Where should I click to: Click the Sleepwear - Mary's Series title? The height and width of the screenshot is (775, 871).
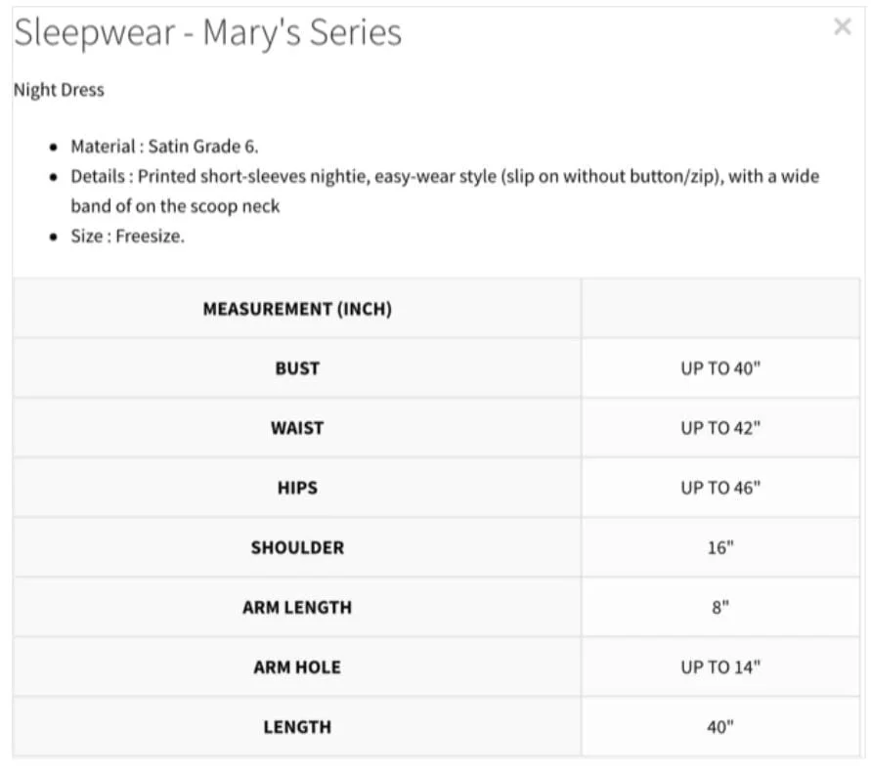pos(208,33)
